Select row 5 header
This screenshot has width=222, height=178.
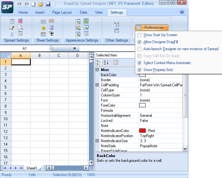[x=6, y=87]
